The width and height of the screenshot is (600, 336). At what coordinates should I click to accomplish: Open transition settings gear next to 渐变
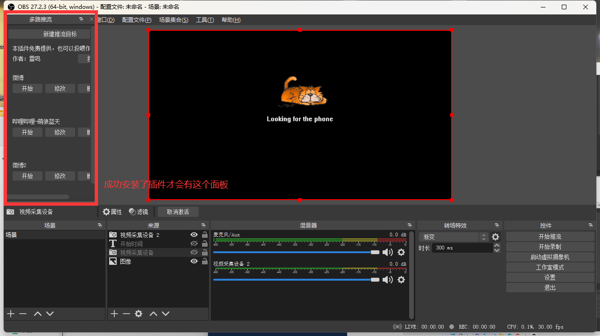[x=495, y=237]
